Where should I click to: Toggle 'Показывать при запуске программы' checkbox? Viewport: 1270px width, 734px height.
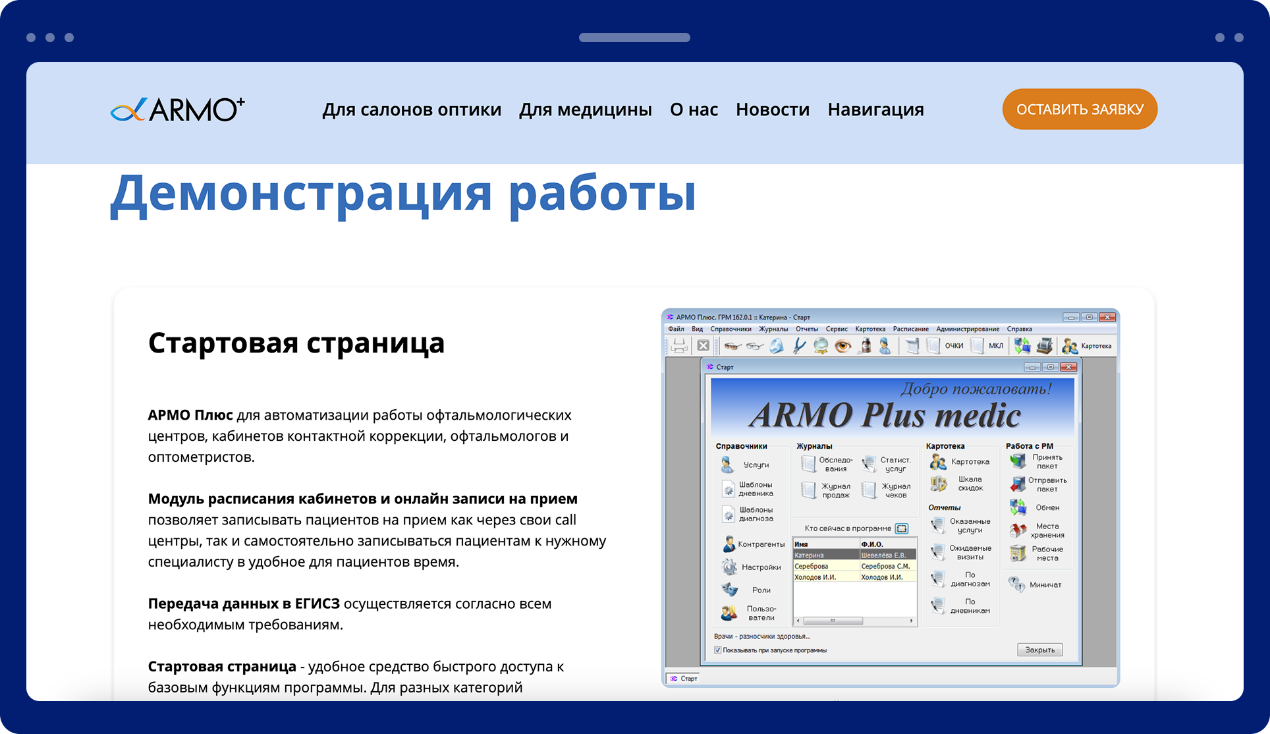[718, 650]
